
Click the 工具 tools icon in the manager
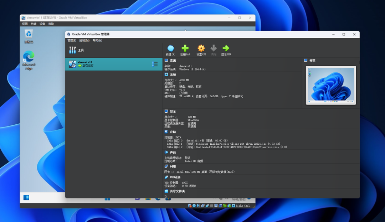click(72, 50)
